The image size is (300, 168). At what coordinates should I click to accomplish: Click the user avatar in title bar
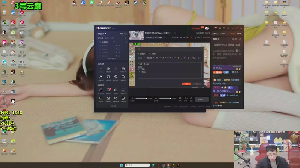click(x=207, y=28)
